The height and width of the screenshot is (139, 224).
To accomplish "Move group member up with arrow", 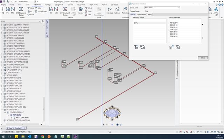I will coord(202,24).
